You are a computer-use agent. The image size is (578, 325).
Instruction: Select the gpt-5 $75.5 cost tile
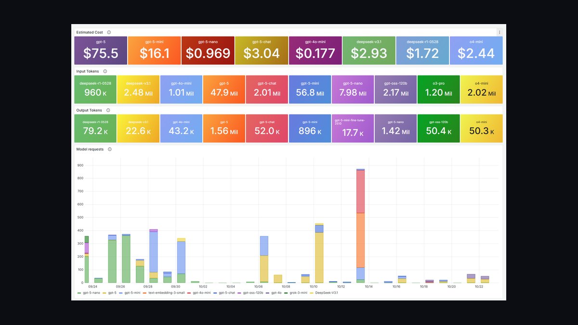click(x=101, y=51)
